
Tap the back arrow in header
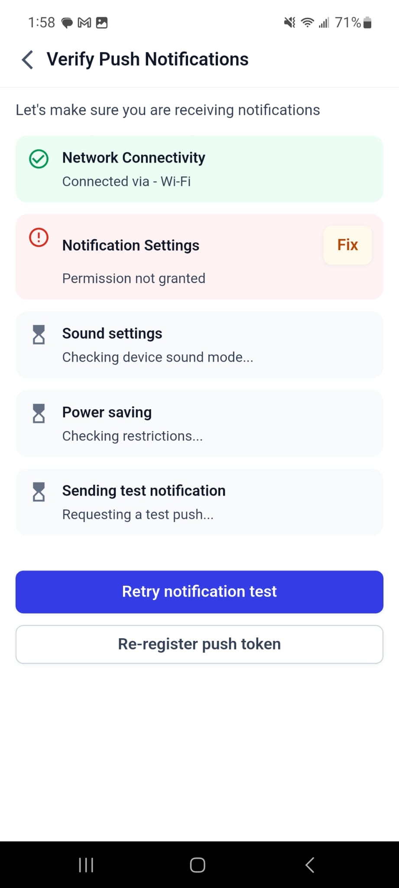coord(28,60)
